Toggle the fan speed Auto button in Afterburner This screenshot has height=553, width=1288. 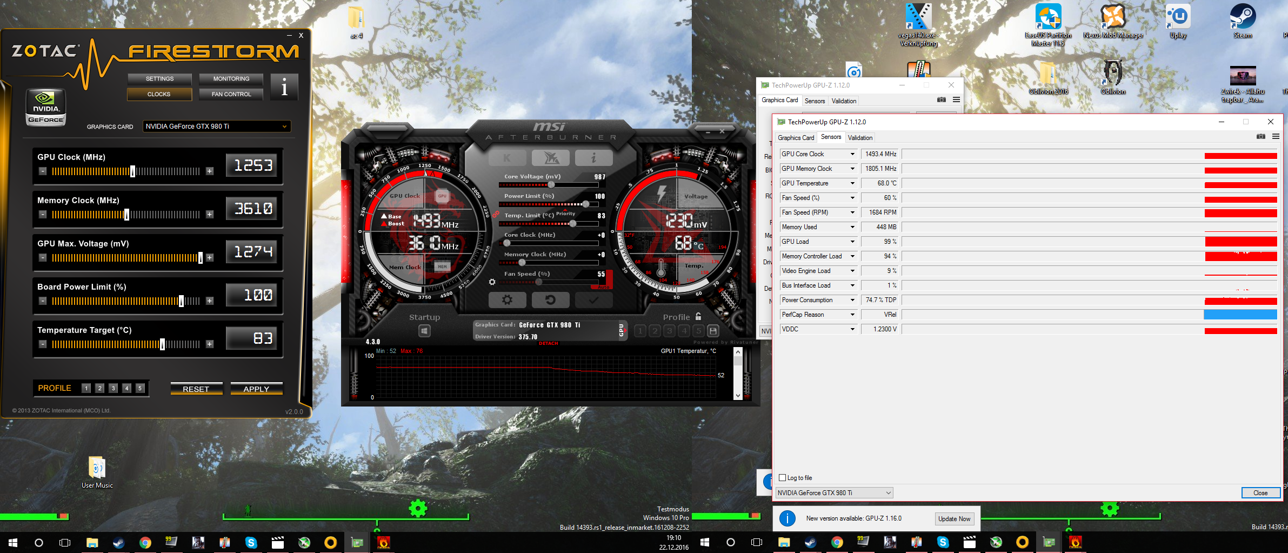(x=604, y=287)
